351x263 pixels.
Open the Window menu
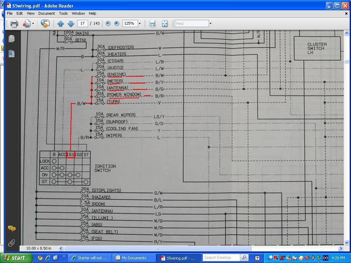point(78,13)
